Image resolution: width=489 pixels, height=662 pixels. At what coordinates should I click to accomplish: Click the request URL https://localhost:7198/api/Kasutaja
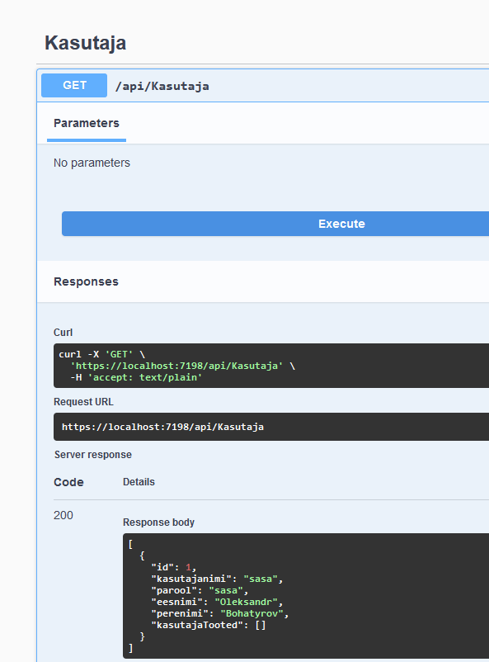pyautogui.click(x=162, y=427)
